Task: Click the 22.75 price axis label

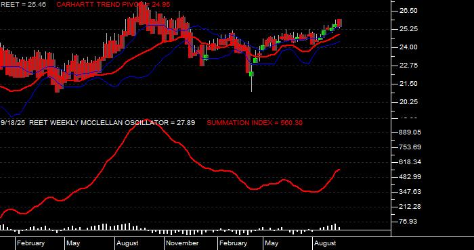Action: point(409,66)
